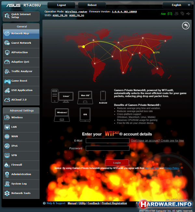Expand the English language dropdown
Image resolution: width=195 pixels, height=212 pixels.
coord(177,5)
